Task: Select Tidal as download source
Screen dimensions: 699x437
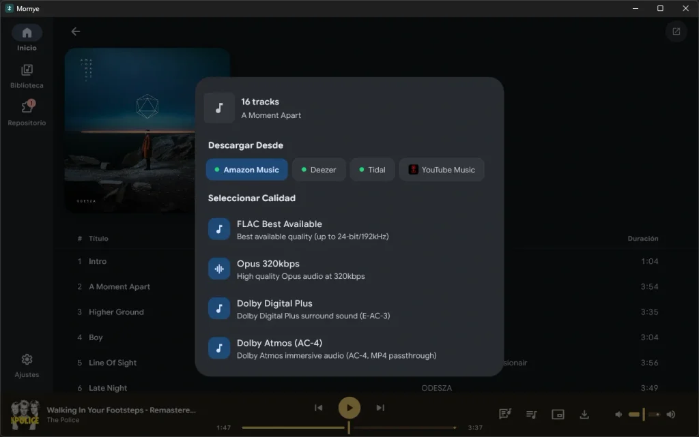Action: [372, 170]
